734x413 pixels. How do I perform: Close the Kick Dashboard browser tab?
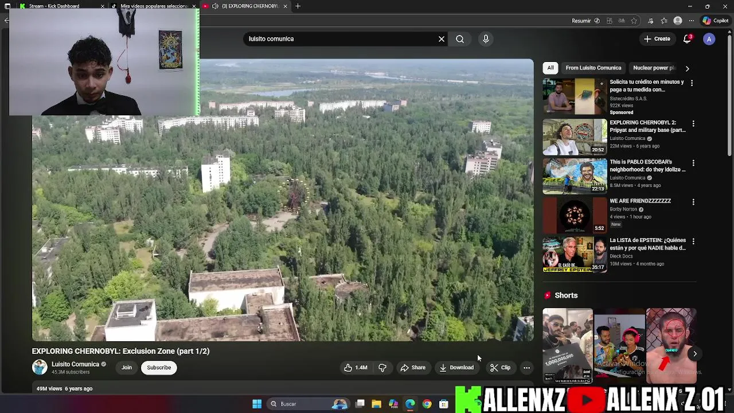103,6
